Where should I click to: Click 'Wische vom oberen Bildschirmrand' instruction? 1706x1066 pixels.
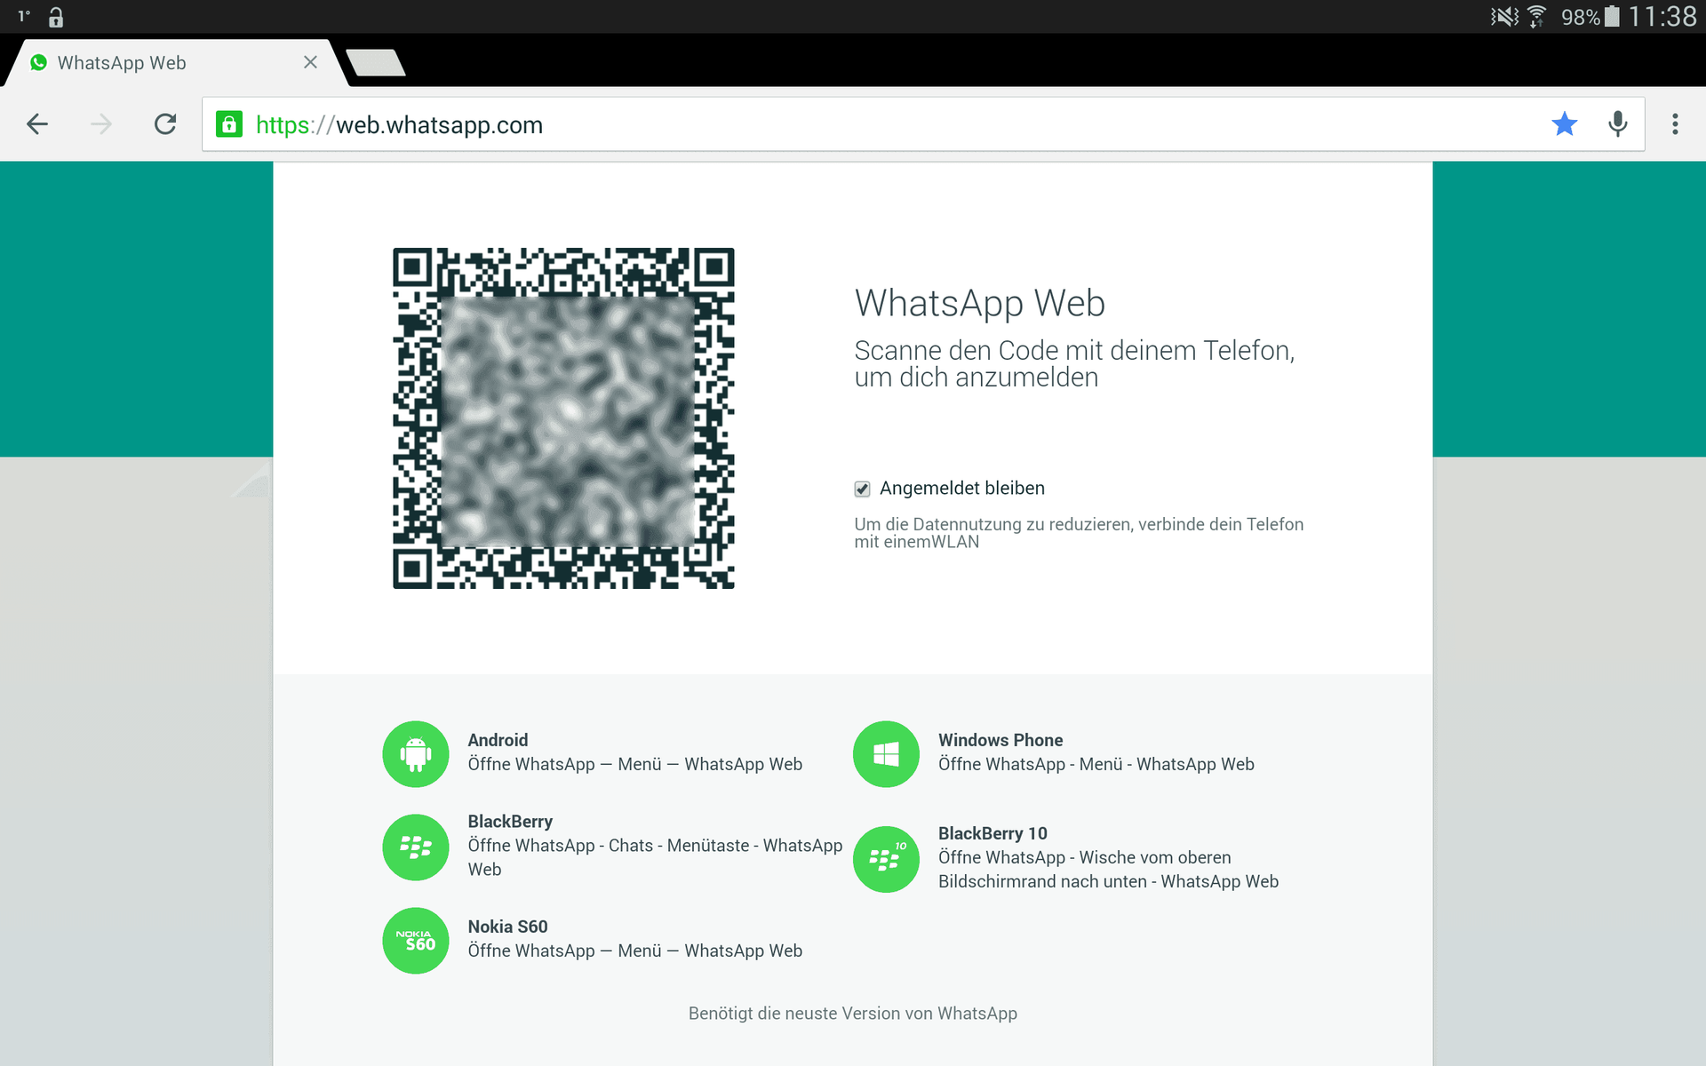(1109, 870)
